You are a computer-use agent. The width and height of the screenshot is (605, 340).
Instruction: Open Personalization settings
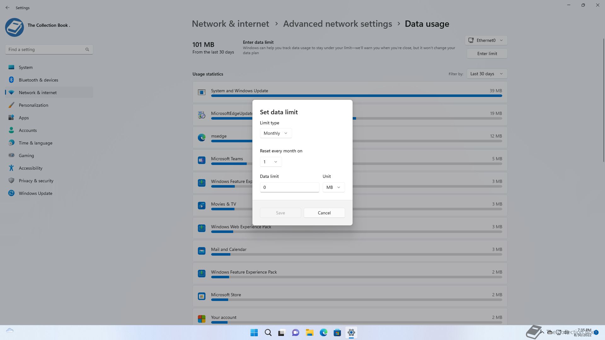pyautogui.click(x=49, y=105)
